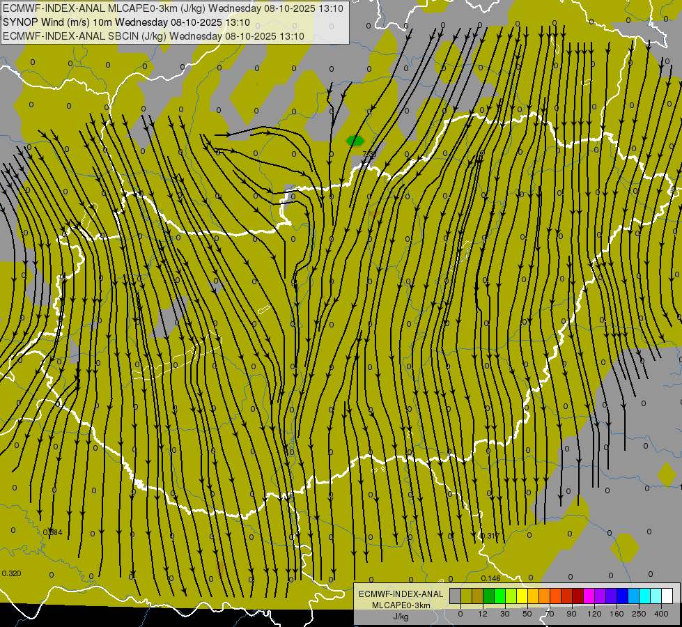Click the 0.146 value on the map
682x627 pixels.
[490, 578]
